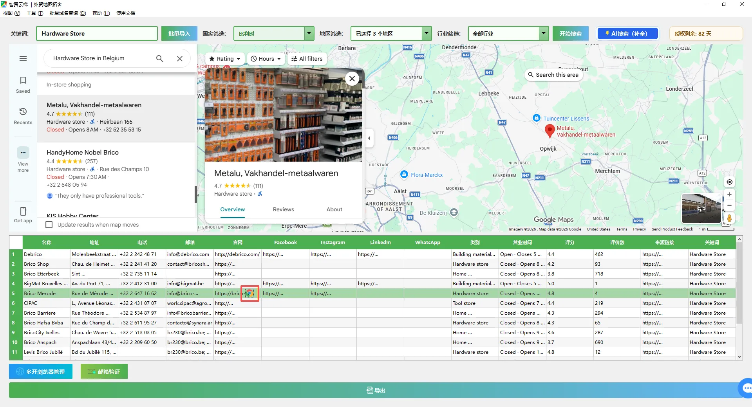This screenshot has height=407, width=752.
Task: Click the +32 2 412 31 00 phone cell
Action: pyautogui.click(x=142, y=283)
